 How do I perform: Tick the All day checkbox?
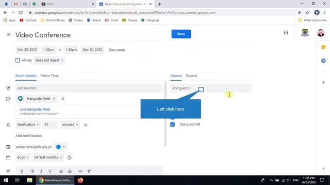coord(18,60)
